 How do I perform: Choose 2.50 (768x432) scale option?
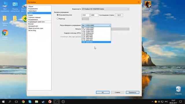click(96, 38)
